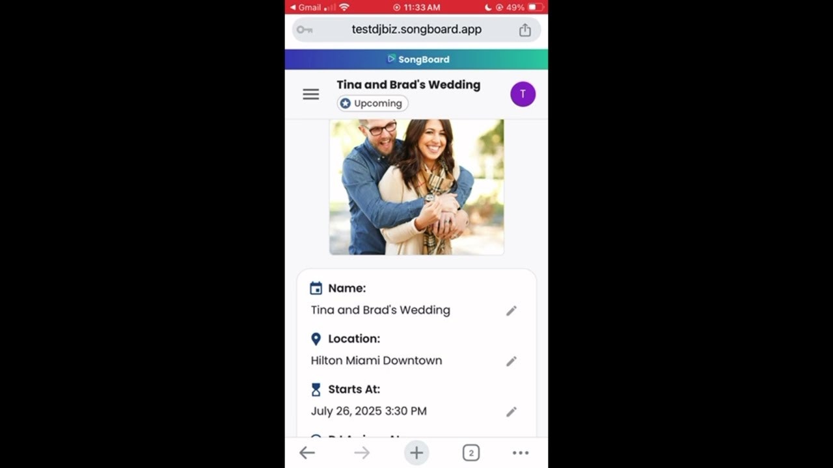Tap the hourglass icon beside Starts At
This screenshot has width=833, height=468.
click(316, 389)
